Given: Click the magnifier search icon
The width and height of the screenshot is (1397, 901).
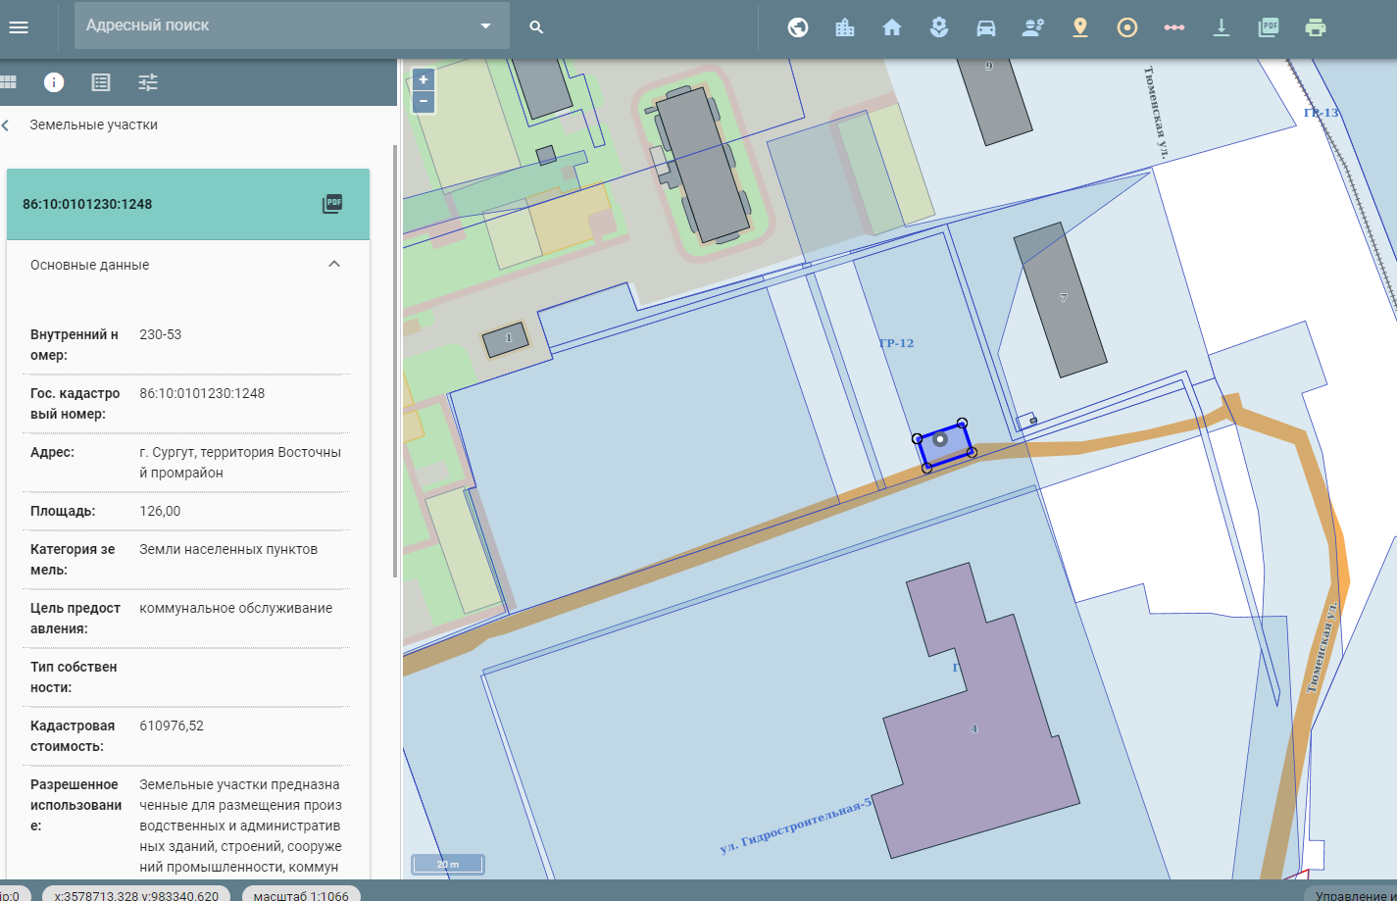Looking at the screenshot, I should point(536,27).
